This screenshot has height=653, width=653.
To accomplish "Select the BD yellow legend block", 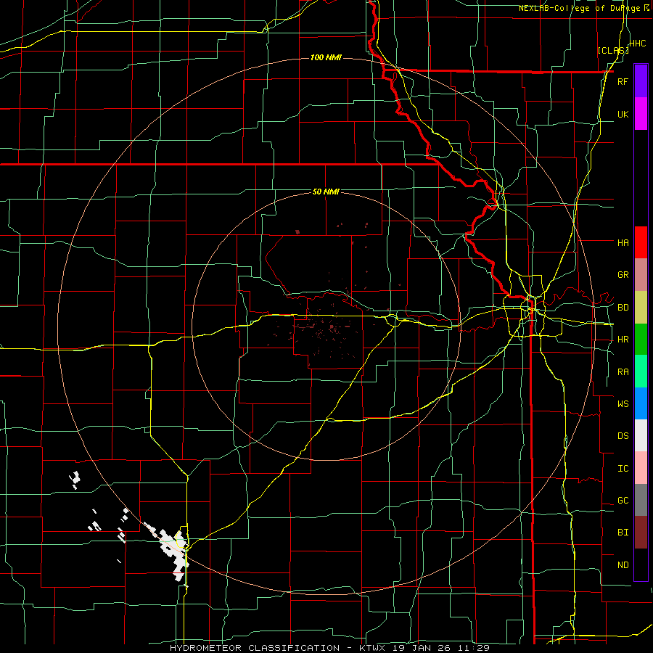I will point(641,307).
